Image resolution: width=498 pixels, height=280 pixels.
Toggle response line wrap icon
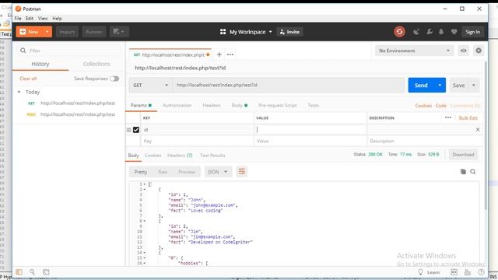point(242,172)
